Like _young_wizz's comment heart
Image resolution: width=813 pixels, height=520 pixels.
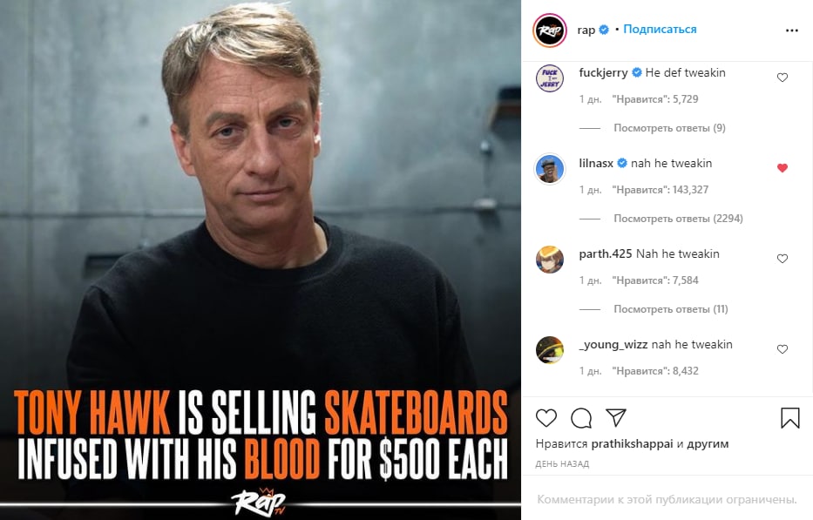pos(782,349)
